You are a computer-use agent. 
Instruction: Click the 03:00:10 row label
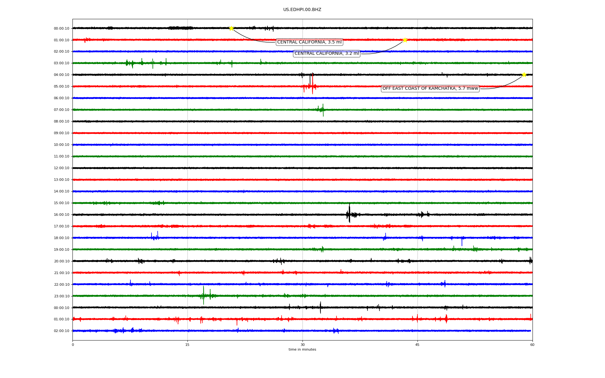point(61,63)
